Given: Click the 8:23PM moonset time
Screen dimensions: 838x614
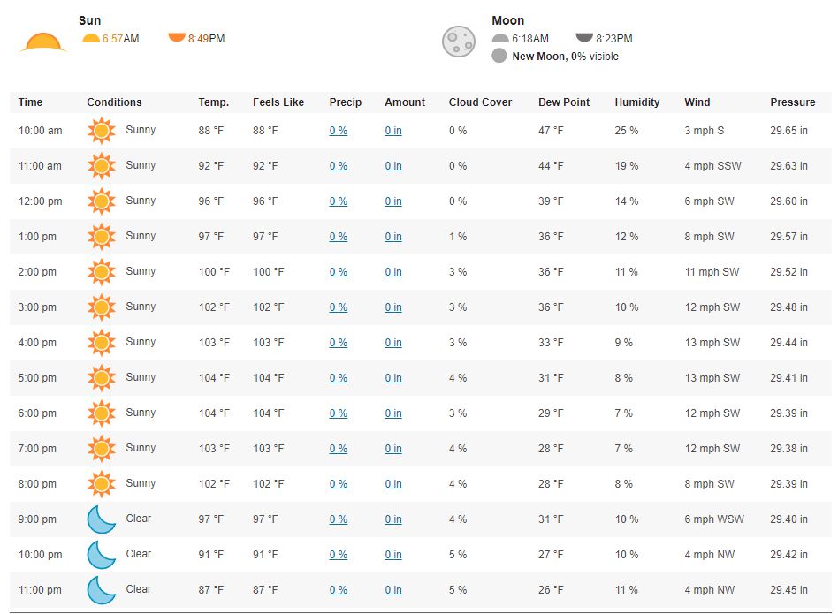Looking at the screenshot, I should (614, 39).
